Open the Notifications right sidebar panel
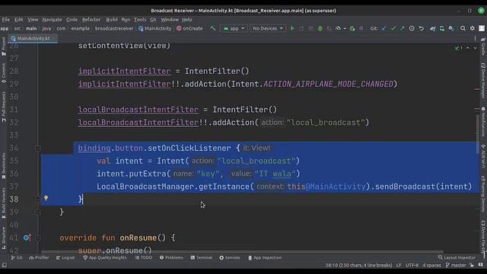Screen dimensions: 487x274 click(x=483, y=121)
